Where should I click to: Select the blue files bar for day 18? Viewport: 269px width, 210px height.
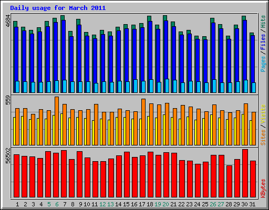pos(150,50)
